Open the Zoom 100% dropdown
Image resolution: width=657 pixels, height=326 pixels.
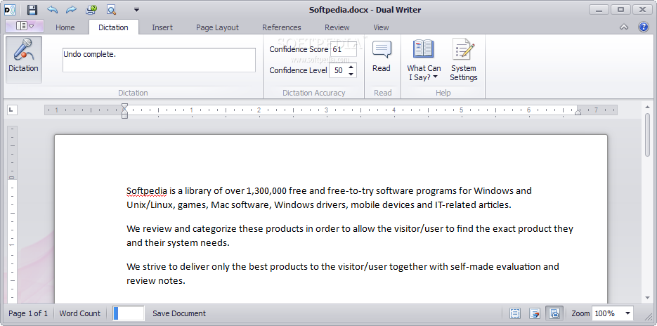point(627,313)
